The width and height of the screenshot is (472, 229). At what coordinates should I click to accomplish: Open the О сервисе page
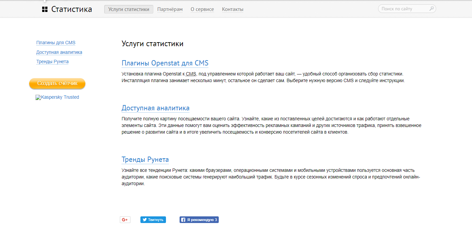click(x=202, y=9)
